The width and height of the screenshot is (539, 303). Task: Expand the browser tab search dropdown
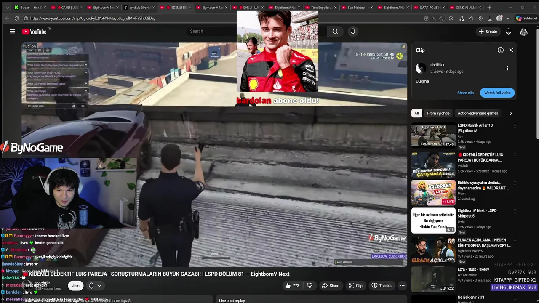click(7, 7)
